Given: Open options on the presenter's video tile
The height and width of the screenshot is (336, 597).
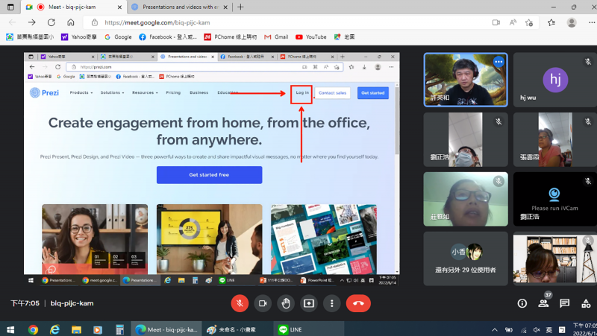Looking at the screenshot, I should 498,62.
